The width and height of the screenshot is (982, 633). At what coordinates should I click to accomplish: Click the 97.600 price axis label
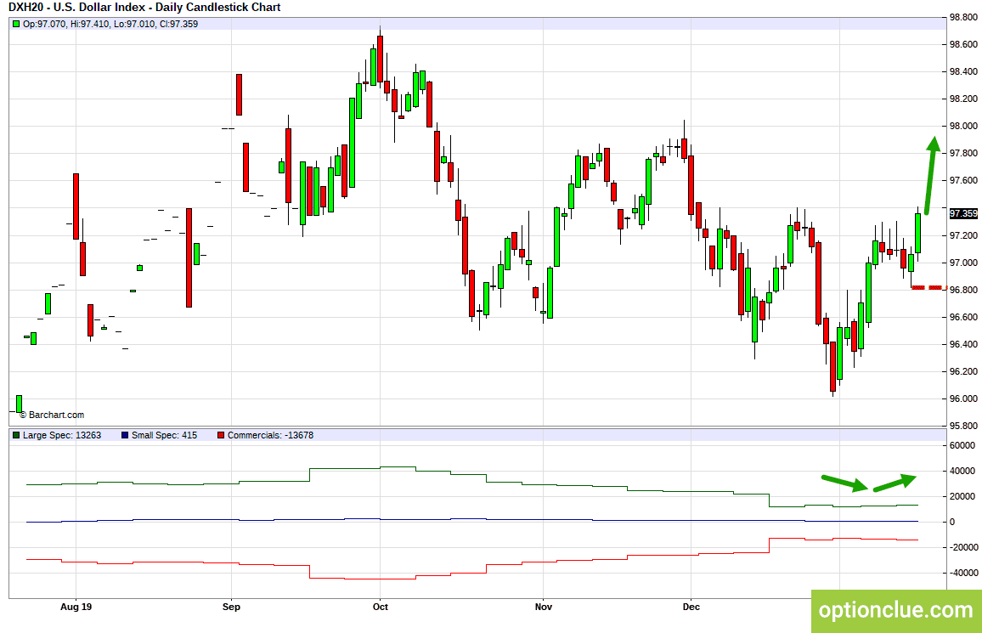point(963,180)
